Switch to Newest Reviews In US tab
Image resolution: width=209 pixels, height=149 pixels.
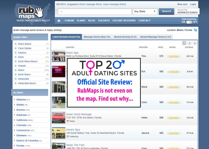[125, 37]
